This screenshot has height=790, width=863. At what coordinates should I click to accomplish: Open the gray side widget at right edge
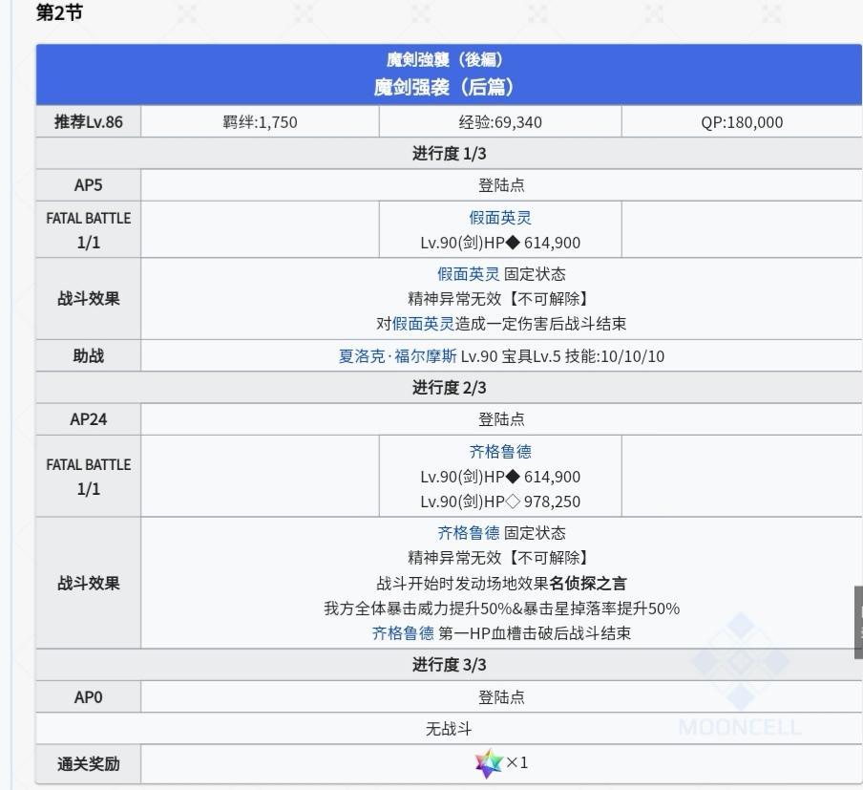pos(858,622)
